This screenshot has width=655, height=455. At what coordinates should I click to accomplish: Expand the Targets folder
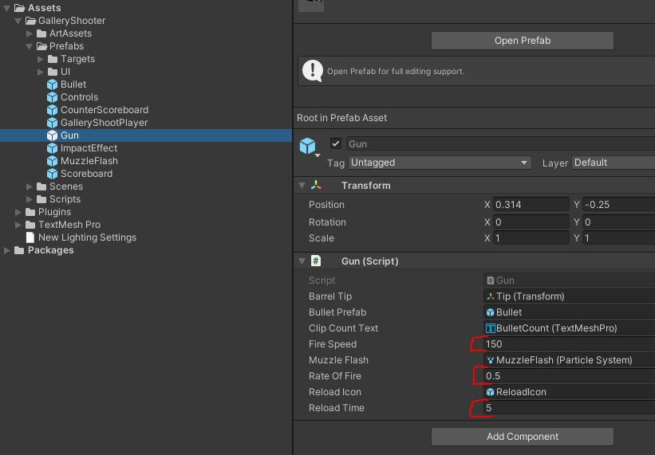[41, 59]
